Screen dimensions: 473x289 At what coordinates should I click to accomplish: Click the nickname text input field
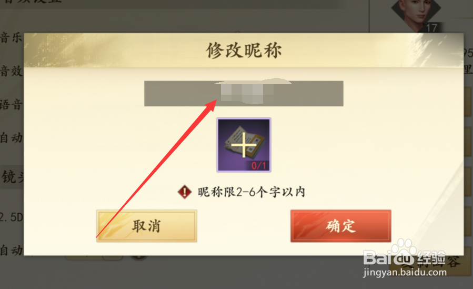tap(244, 94)
